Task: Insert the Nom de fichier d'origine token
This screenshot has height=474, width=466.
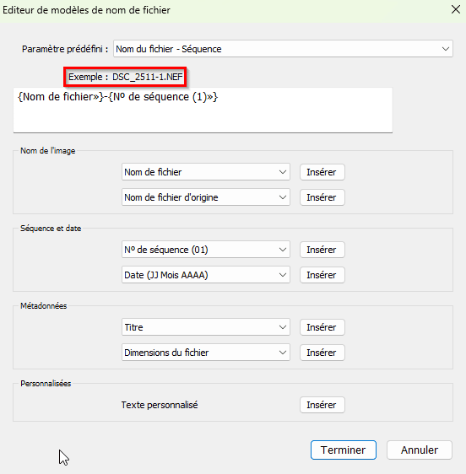Action: 322,197
